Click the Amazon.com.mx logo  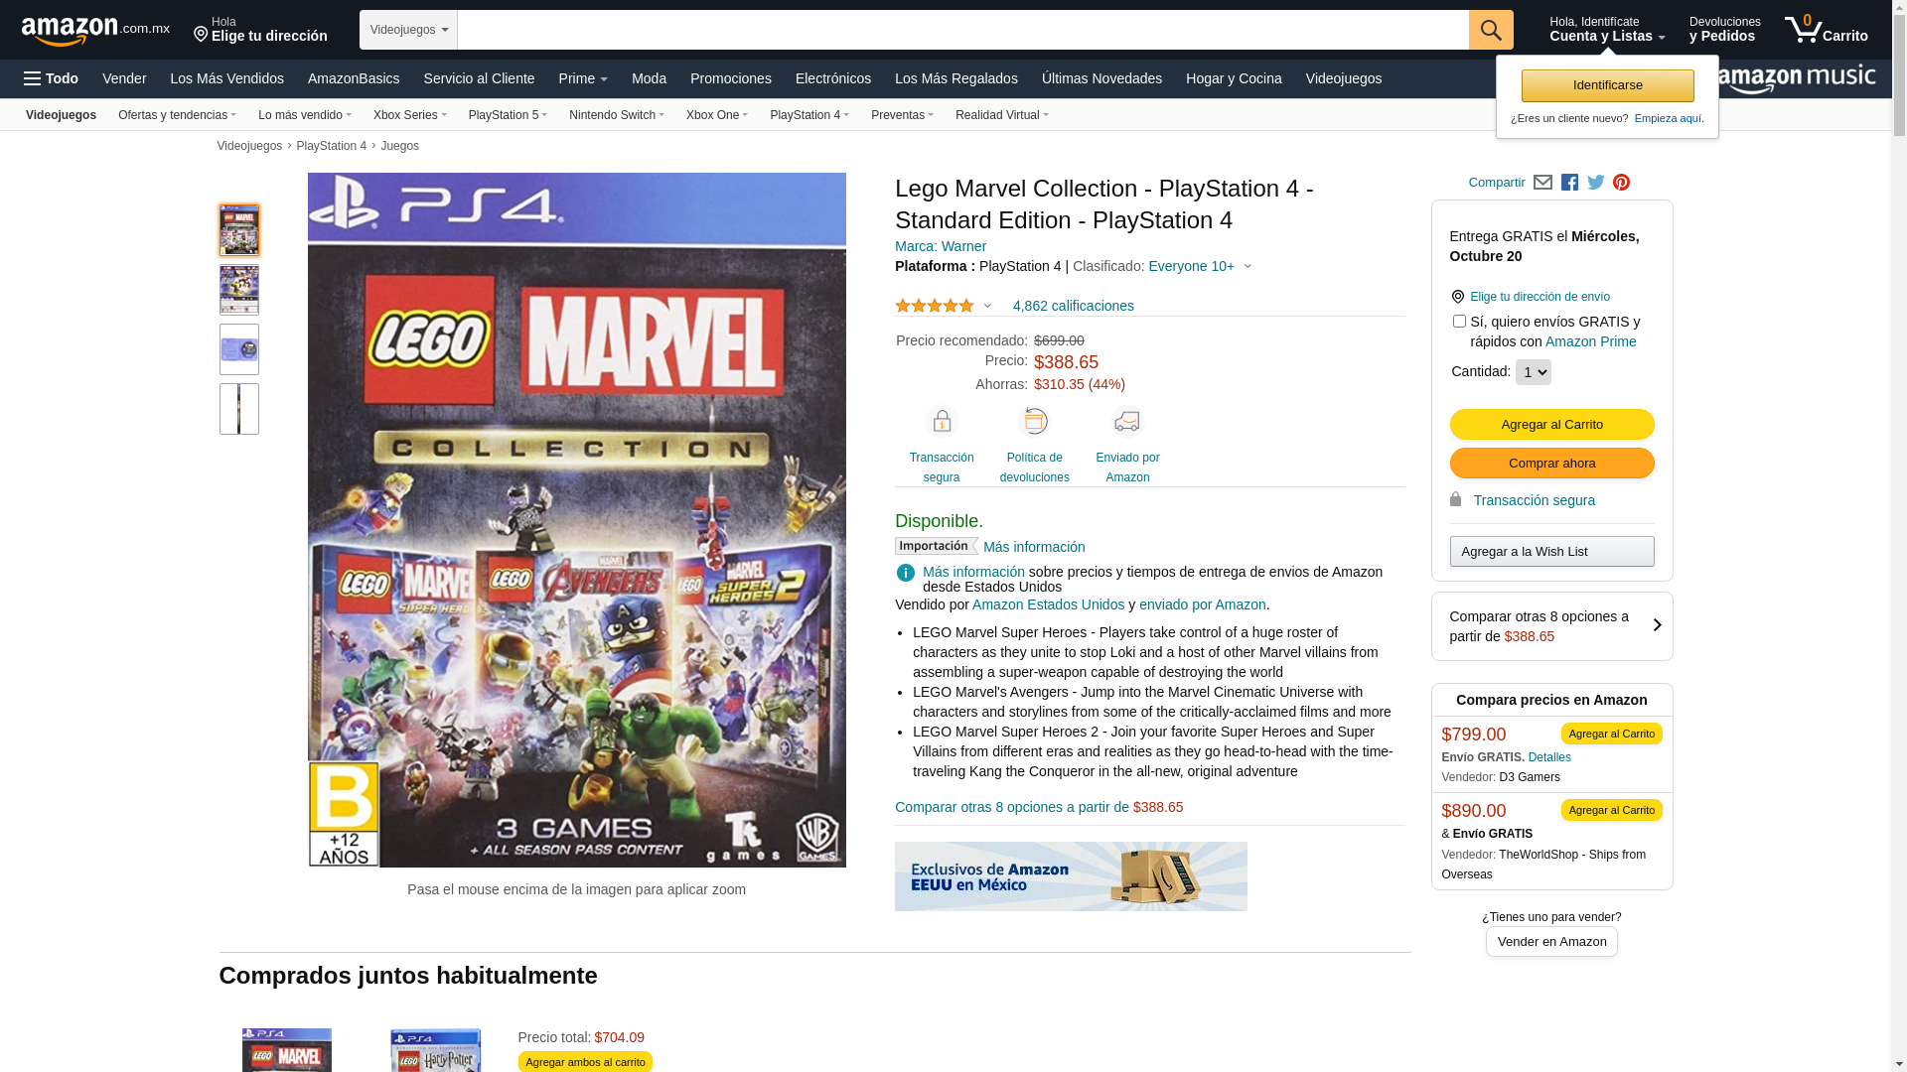(95, 30)
